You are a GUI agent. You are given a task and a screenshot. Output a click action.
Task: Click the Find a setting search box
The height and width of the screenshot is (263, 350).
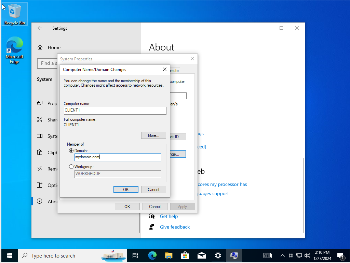(x=47, y=63)
